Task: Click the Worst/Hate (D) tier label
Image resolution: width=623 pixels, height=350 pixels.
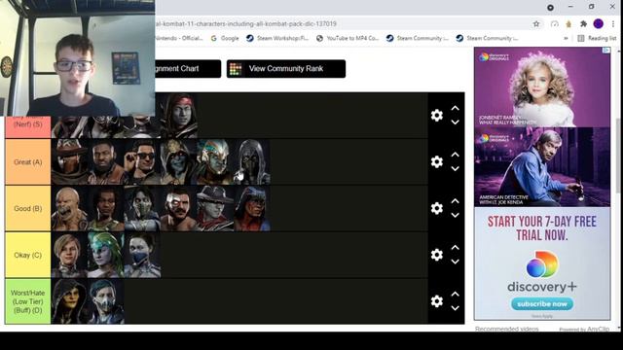Action: pos(28,301)
